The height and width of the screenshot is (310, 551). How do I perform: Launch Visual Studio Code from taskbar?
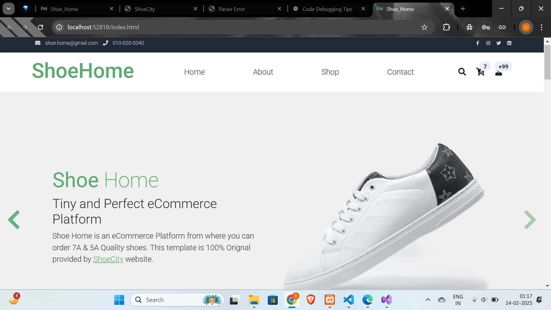[348, 300]
